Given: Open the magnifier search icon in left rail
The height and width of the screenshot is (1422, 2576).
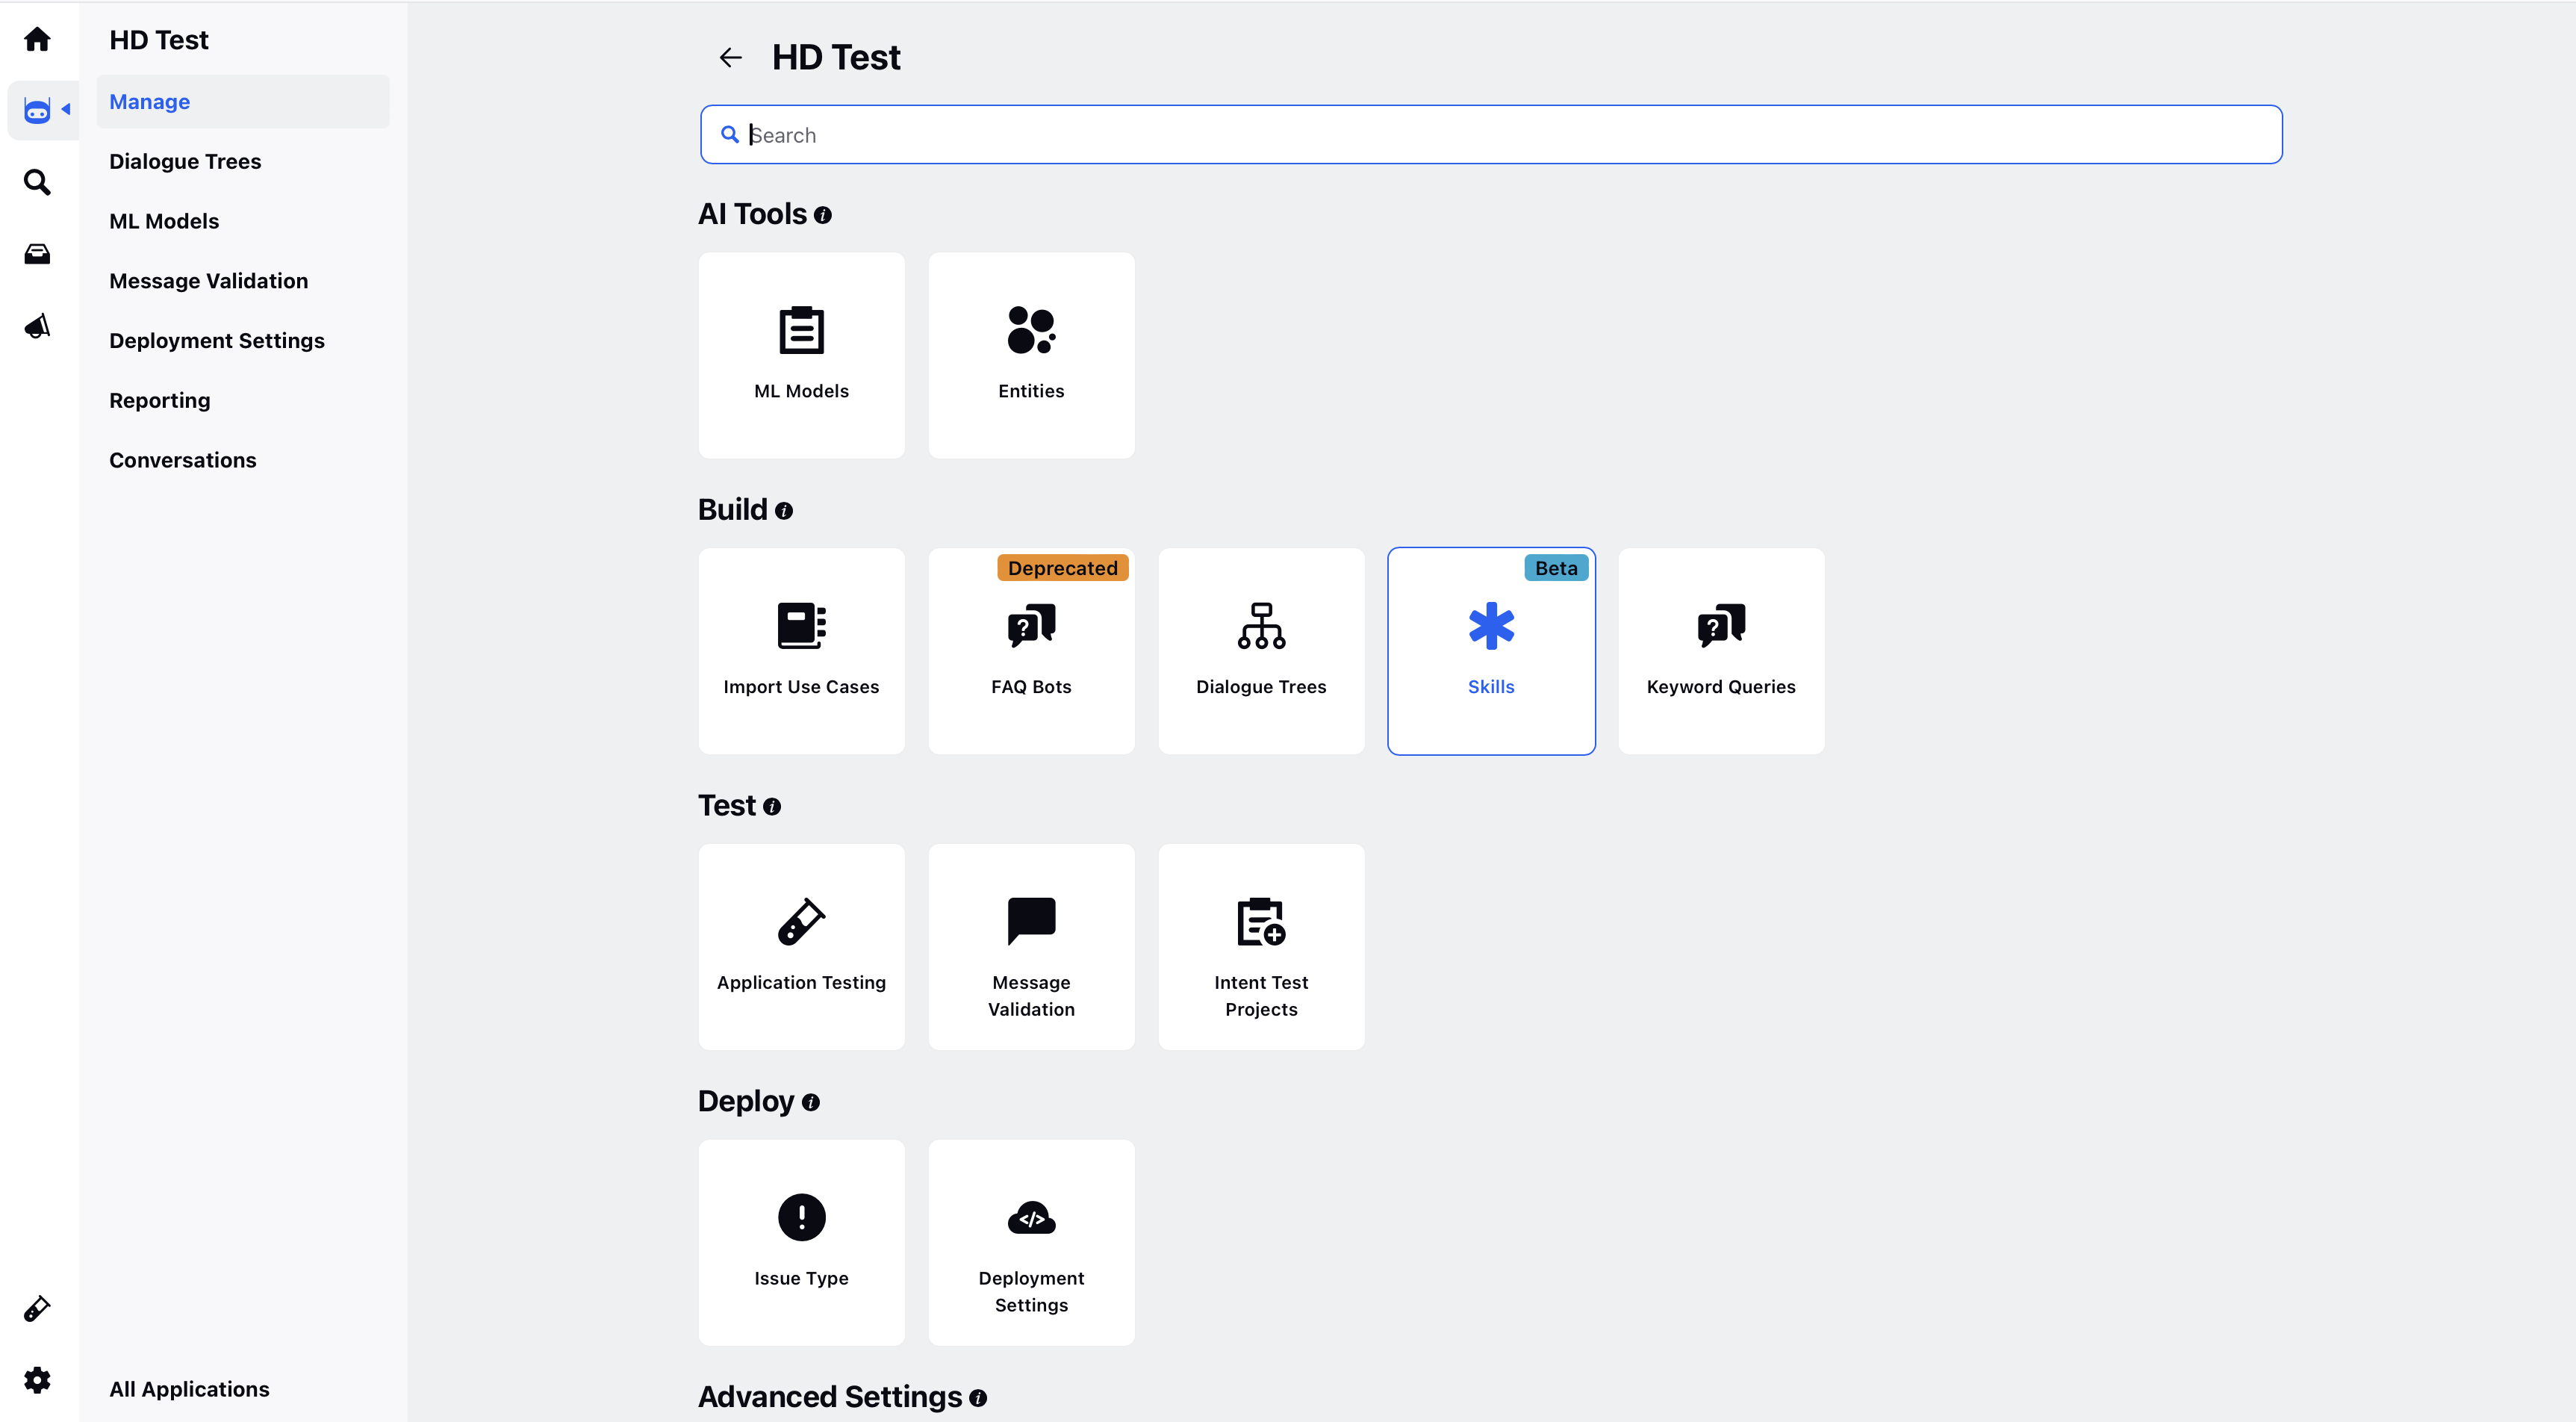Looking at the screenshot, I should 37,182.
